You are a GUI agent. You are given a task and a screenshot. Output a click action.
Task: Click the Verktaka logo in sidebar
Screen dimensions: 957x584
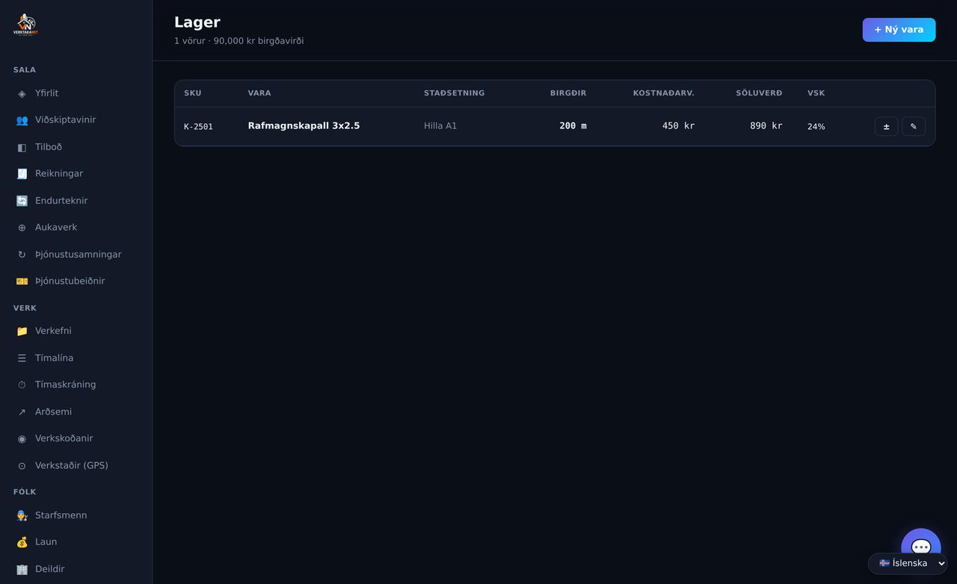click(x=25, y=25)
